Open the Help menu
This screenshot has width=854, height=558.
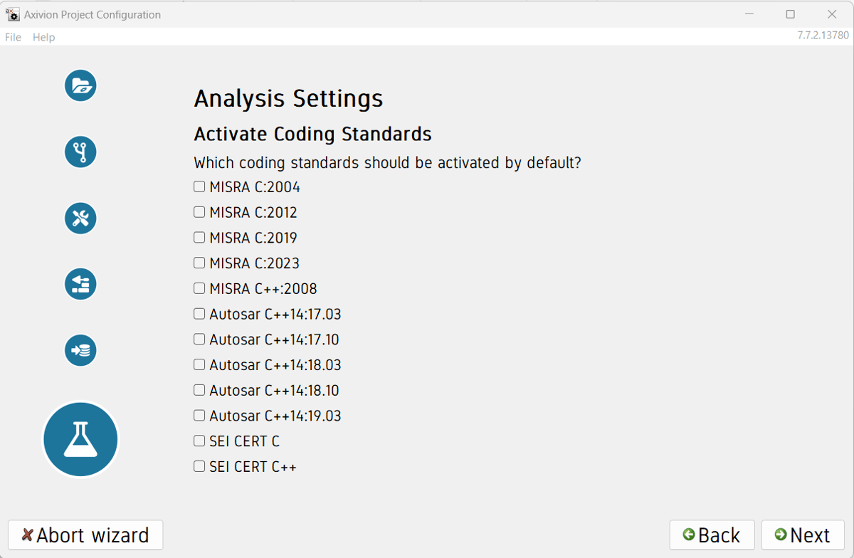(x=43, y=37)
